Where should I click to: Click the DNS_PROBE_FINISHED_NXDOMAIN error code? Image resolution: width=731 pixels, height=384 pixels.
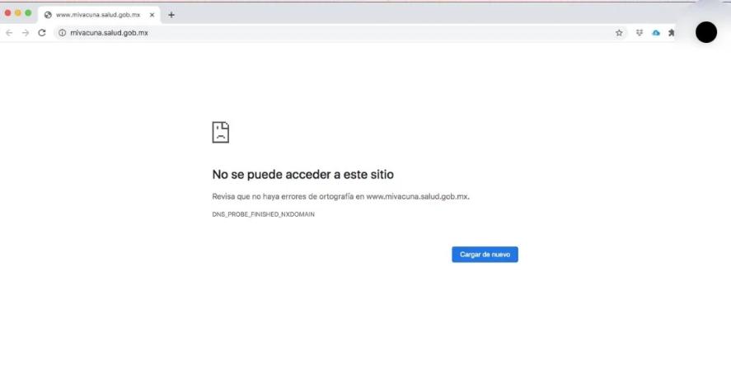click(x=263, y=214)
